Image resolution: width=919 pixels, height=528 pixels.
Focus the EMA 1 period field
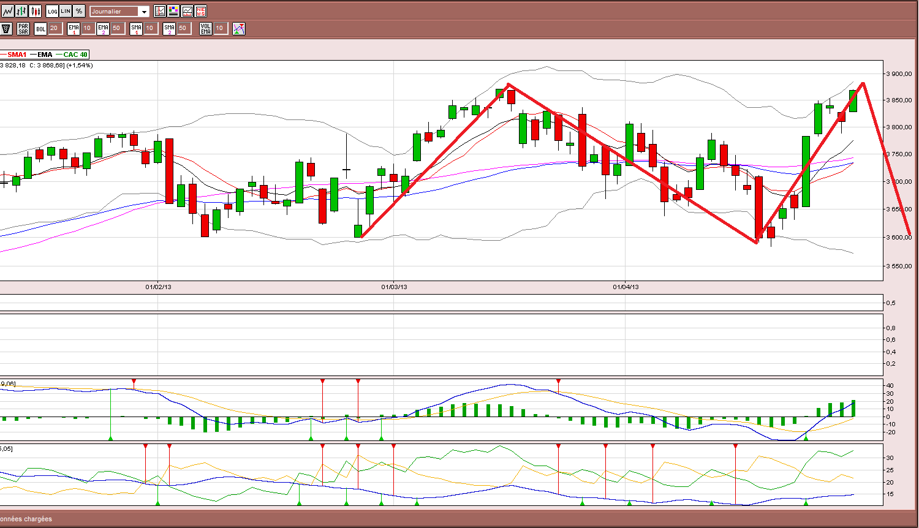87,28
